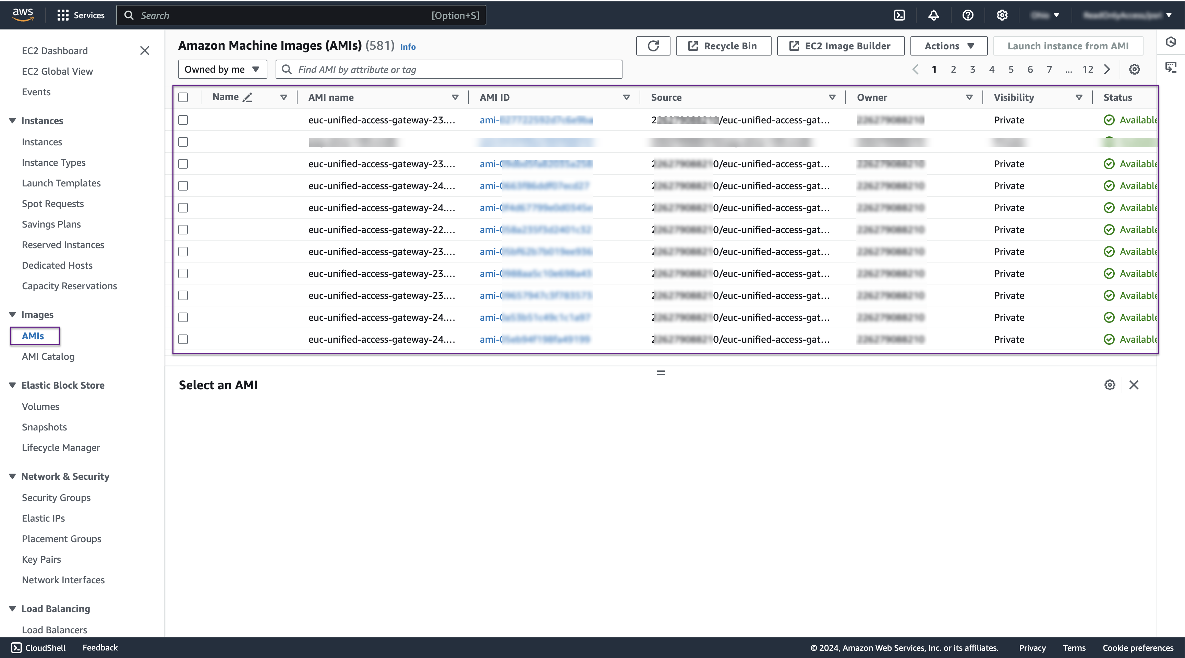1185x658 pixels.
Task: Collapse the Images sidebar section
Action: click(12, 315)
